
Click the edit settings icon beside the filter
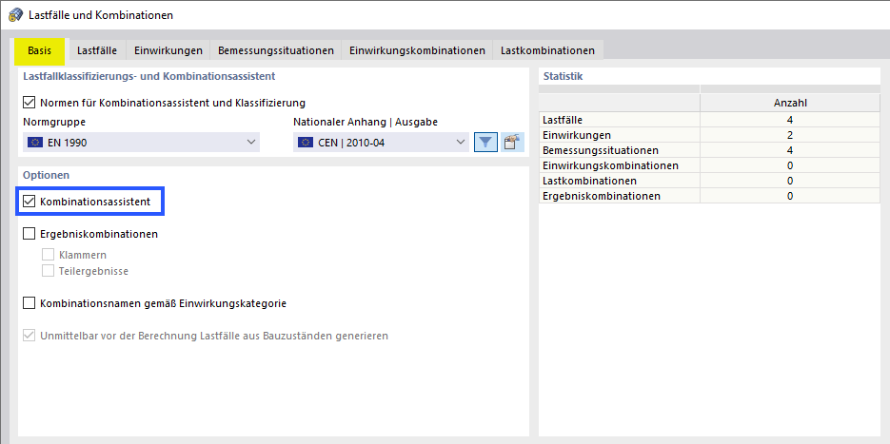click(513, 143)
